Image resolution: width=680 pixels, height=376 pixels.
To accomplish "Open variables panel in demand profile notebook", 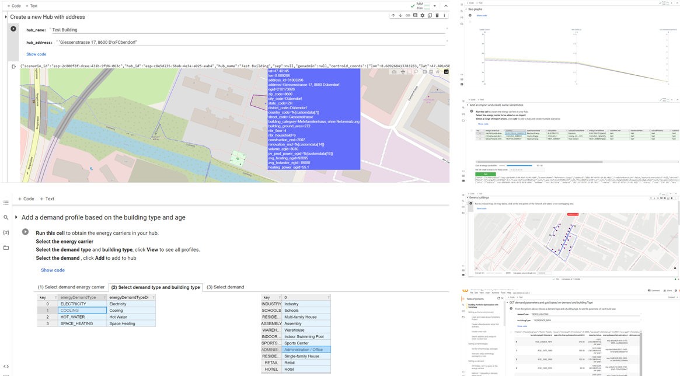I will tap(6, 232).
